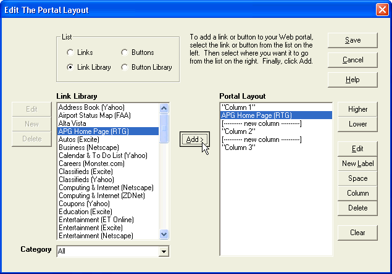Click Delete button beside Portal Layout

[357, 208]
